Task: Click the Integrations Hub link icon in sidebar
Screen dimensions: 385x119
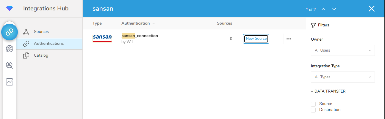Action: click(10, 31)
